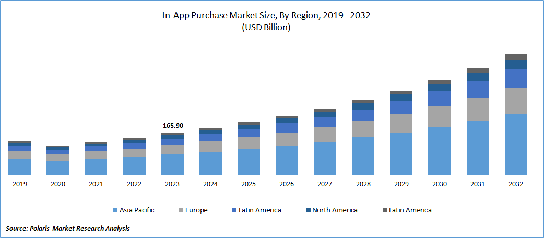The image size is (544, 238).
Task: Click the Asia Pacific segment of 2024 bar
Action: pos(210,163)
